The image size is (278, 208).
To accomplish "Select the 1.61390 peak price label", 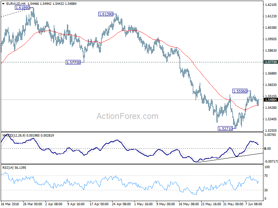I will pos(106,14).
